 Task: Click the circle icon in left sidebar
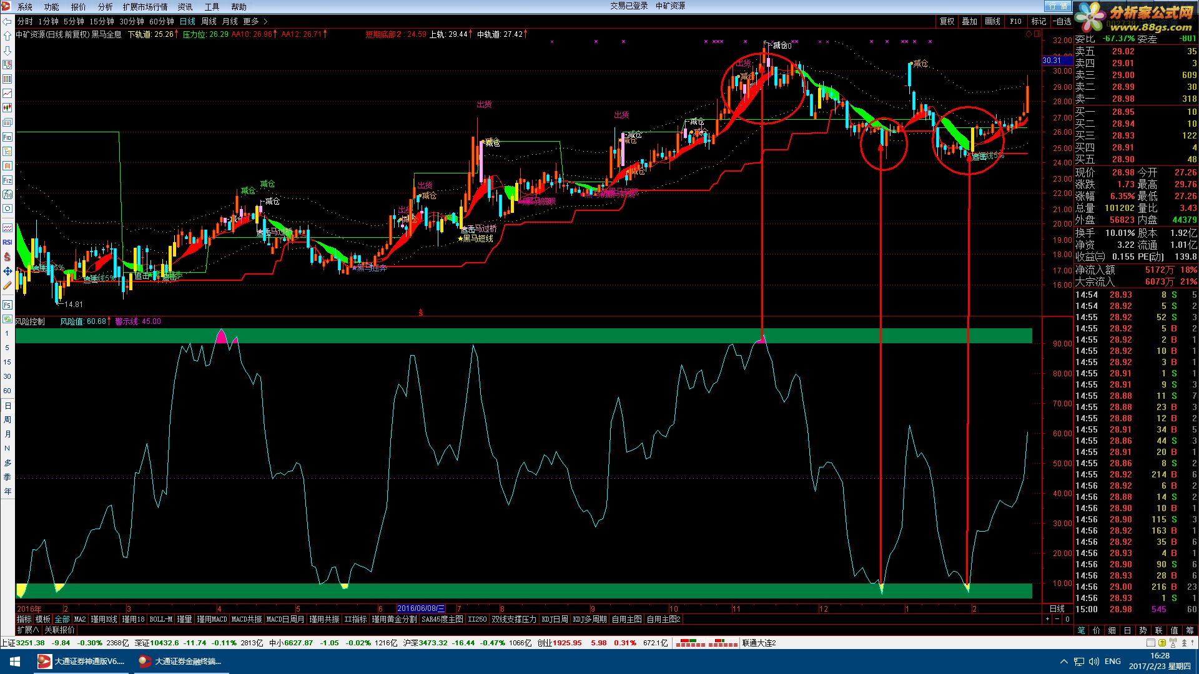pyautogui.click(x=7, y=209)
